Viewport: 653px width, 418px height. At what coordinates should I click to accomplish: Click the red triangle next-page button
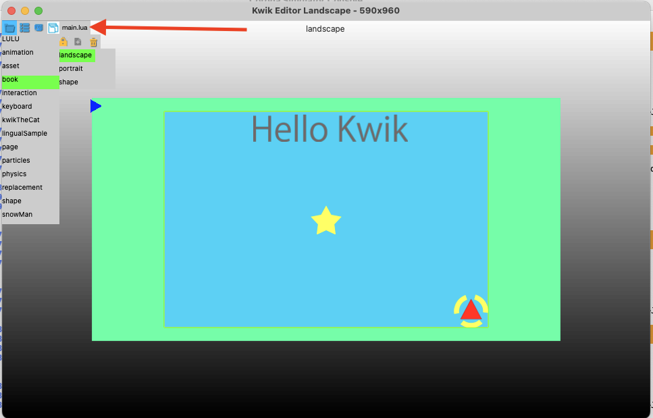click(x=471, y=310)
